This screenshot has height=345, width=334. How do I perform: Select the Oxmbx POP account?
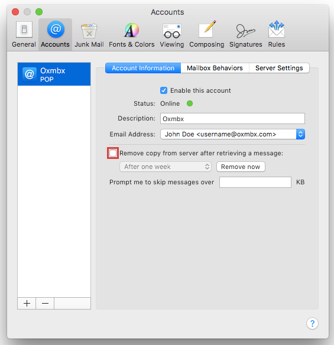pos(54,74)
